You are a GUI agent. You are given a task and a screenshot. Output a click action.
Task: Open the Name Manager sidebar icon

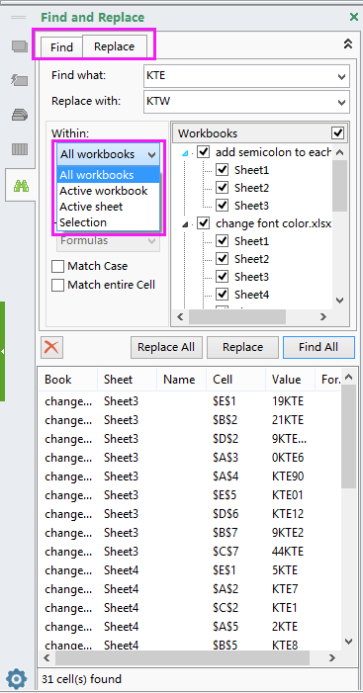[x=20, y=115]
